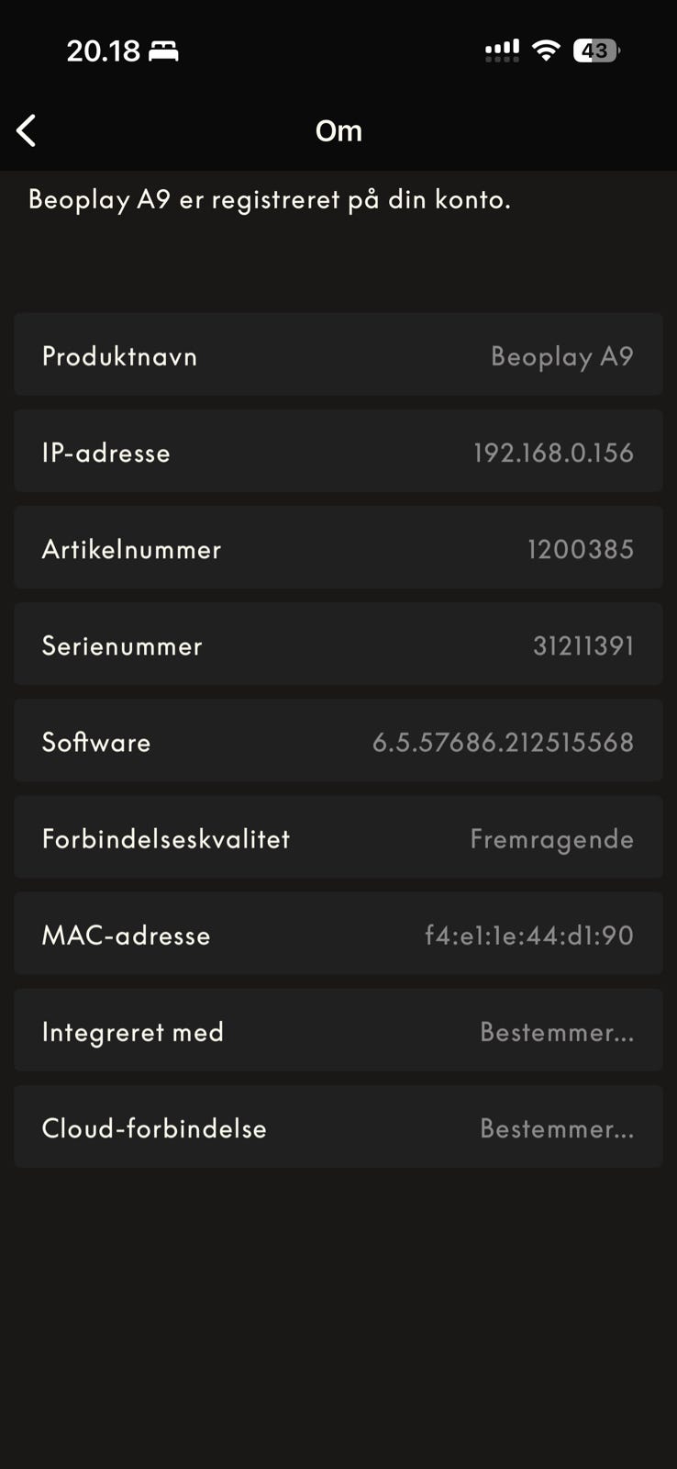The image size is (677, 1469).
Task: Tap the Wi-Fi status icon
Action: point(546,50)
